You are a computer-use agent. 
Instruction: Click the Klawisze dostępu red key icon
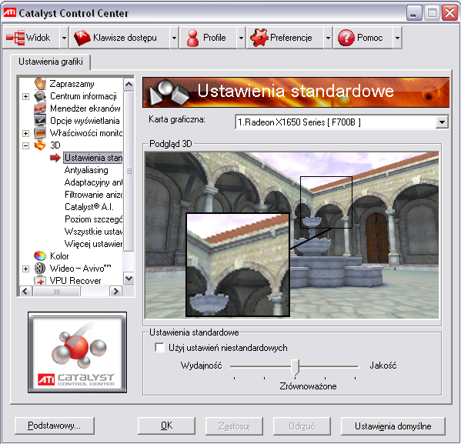(82, 38)
